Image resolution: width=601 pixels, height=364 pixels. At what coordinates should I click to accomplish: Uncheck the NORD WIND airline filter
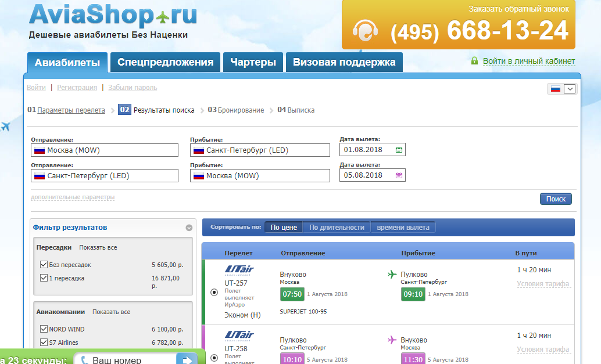pos(44,329)
